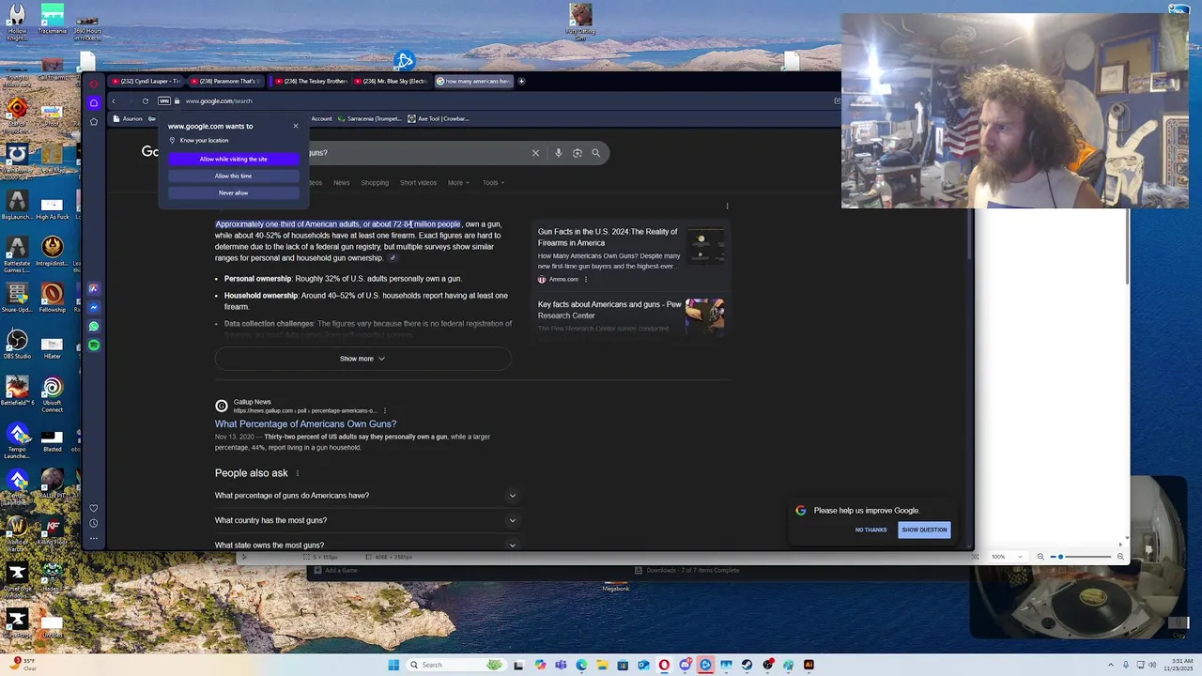Screen dimensions: 1202x676
Task: Open the More search filter dropdown
Action: 457,182
